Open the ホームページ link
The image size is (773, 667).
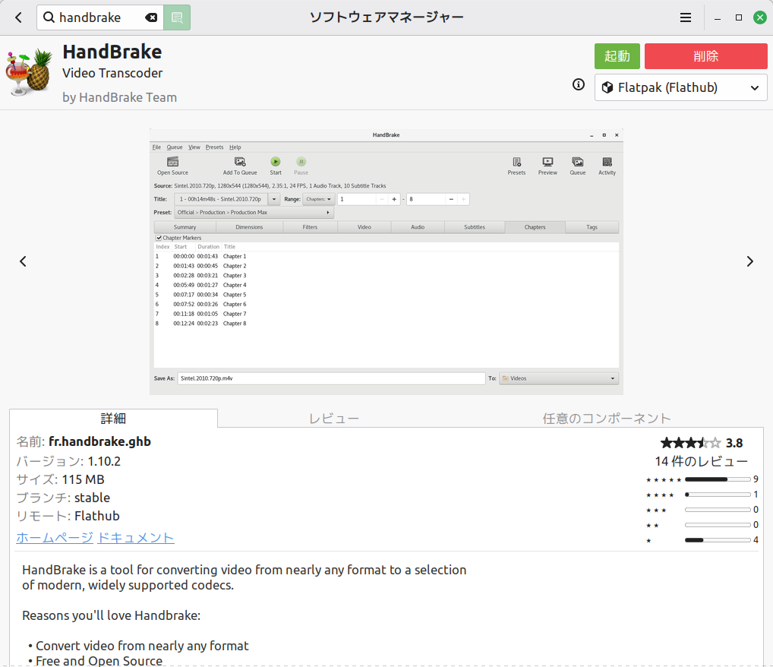pyautogui.click(x=54, y=538)
